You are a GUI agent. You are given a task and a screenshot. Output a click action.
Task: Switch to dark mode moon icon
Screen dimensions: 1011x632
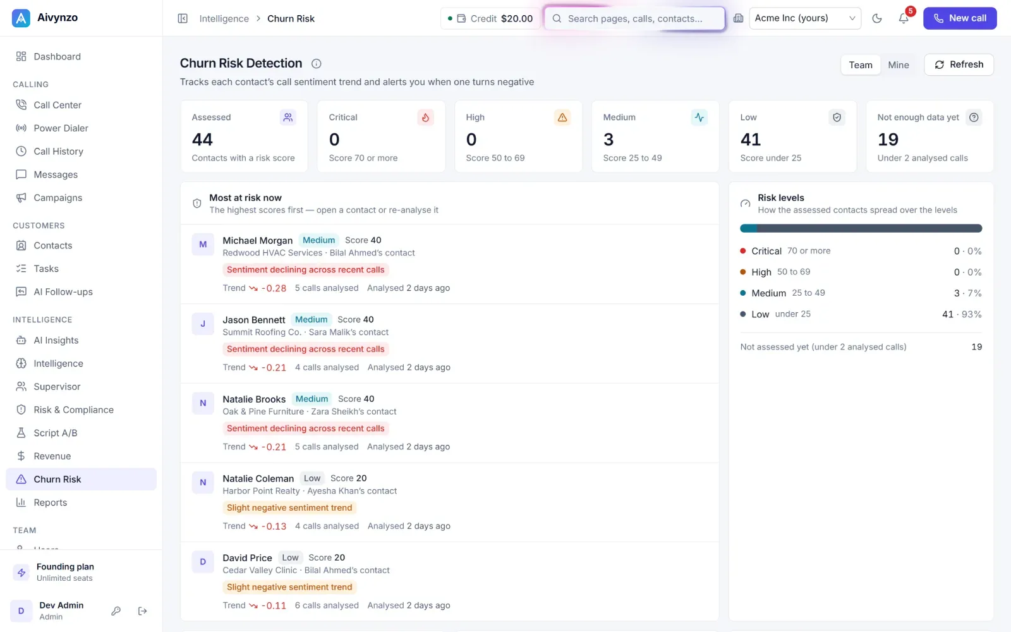(x=877, y=18)
